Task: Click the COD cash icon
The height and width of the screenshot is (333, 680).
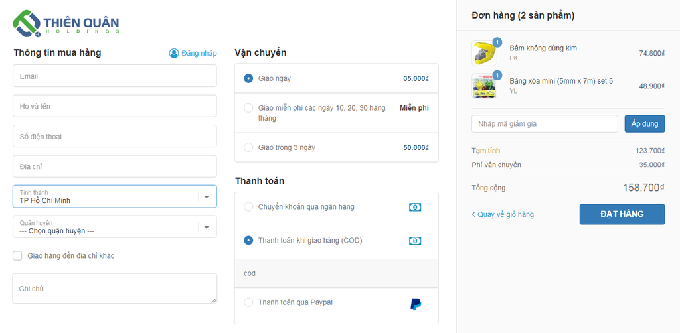Action: [415, 241]
